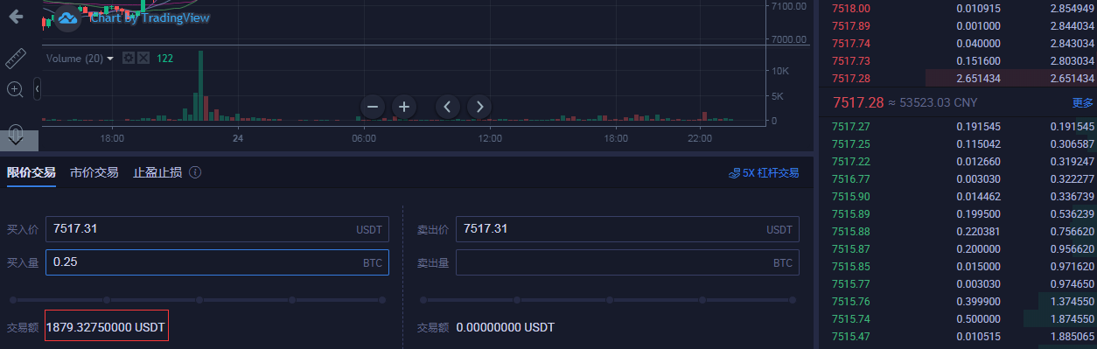Viewport: 1097px width, 349px height.
Task: Click 更多 link in order book
Action: [x=1083, y=102]
